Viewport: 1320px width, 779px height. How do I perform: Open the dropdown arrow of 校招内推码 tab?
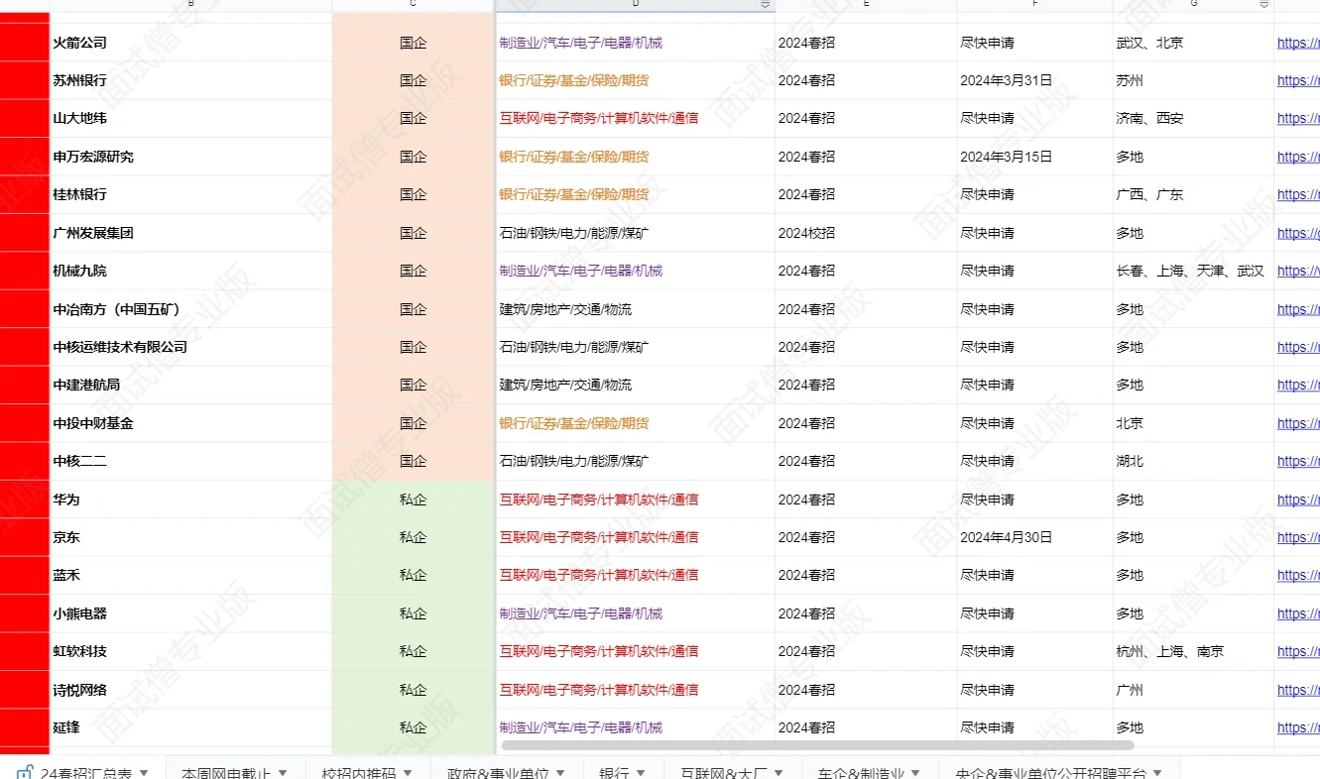pos(409,772)
